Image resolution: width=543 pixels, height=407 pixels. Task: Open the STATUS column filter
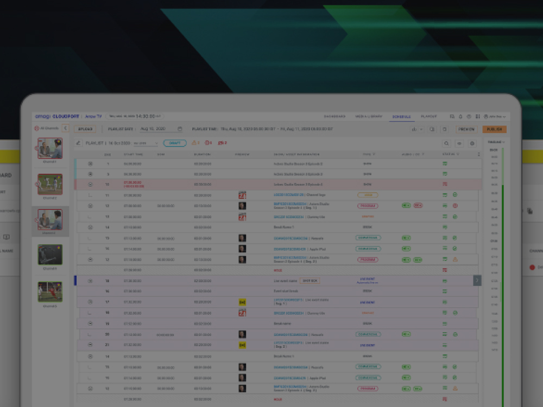click(x=458, y=154)
